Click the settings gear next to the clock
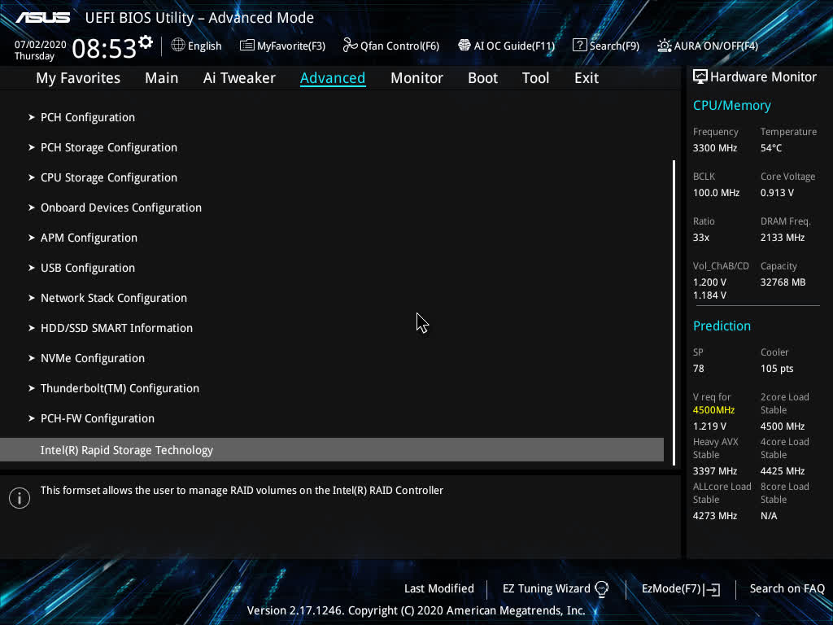 (146, 42)
